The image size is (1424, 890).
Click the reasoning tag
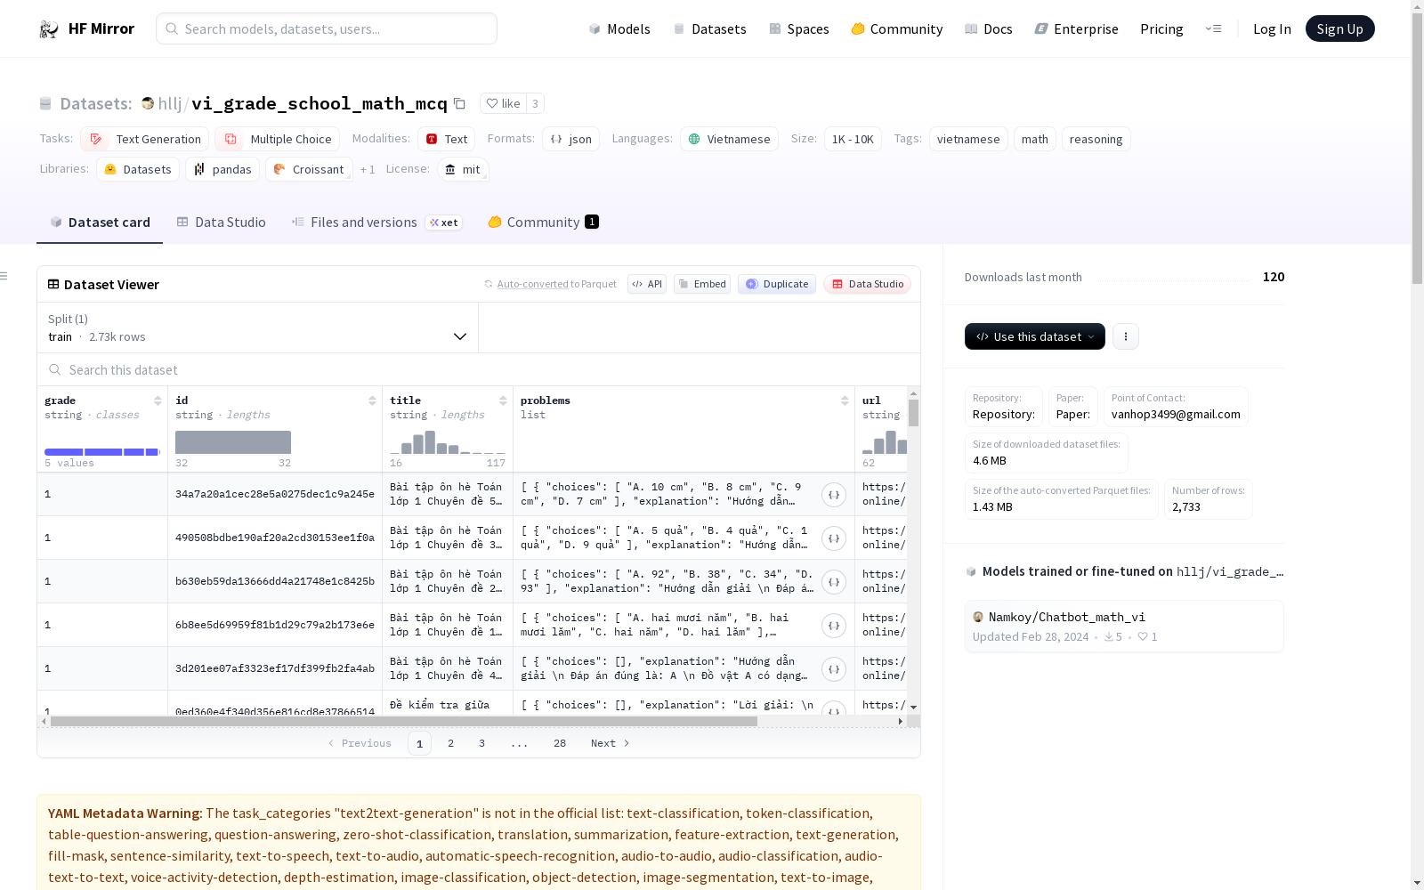[1096, 139]
